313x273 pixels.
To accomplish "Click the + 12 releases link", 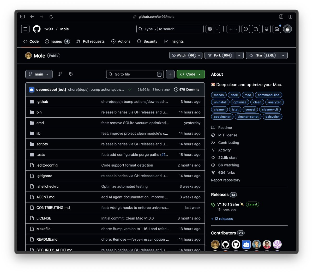I will pyautogui.click(x=222, y=219).
